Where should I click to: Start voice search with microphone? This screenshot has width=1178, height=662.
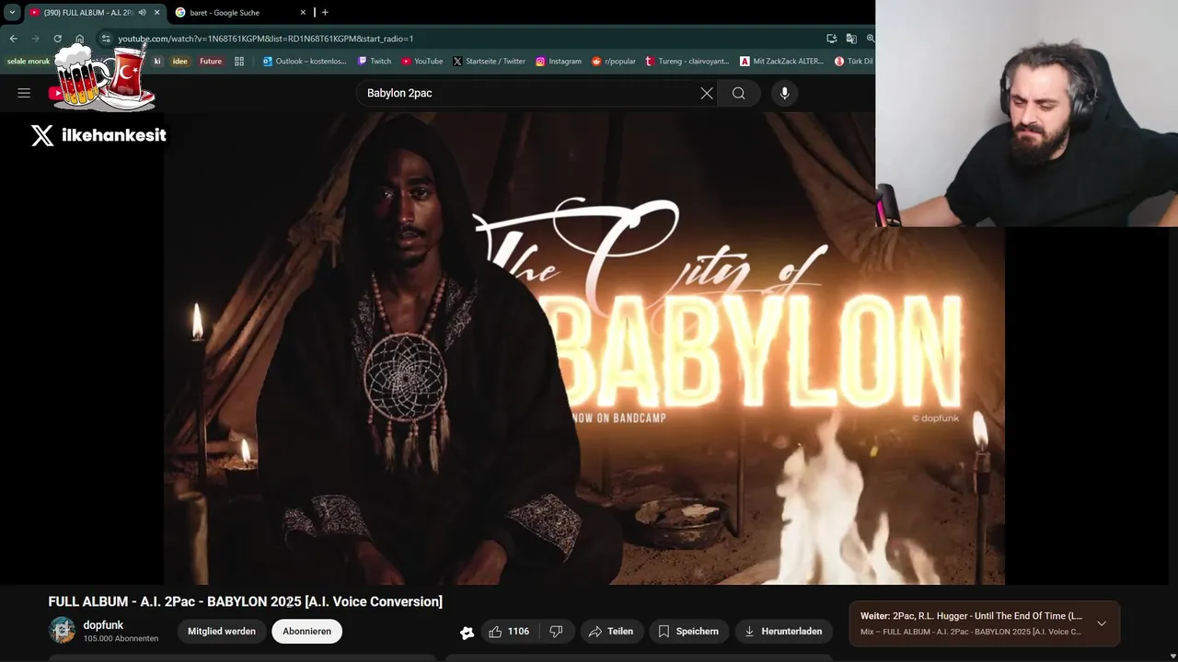pyautogui.click(x=784, y=93)
